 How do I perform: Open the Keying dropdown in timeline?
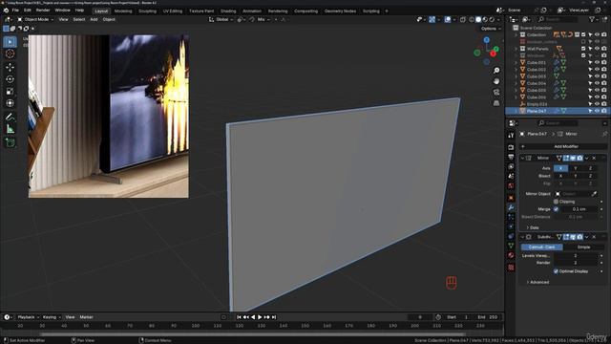[51, 317]
